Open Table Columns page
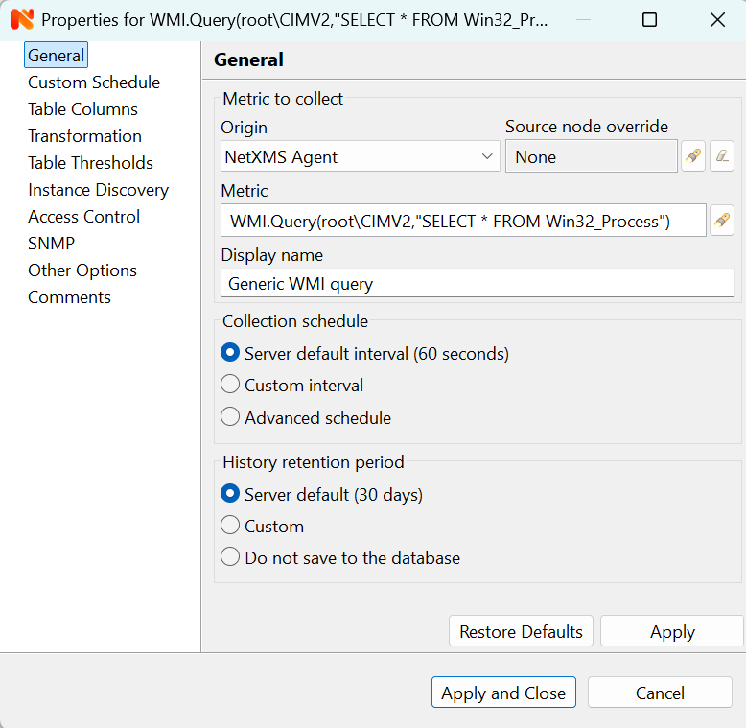The height and width of the screenshot is (728, 746). pos(82,109)
